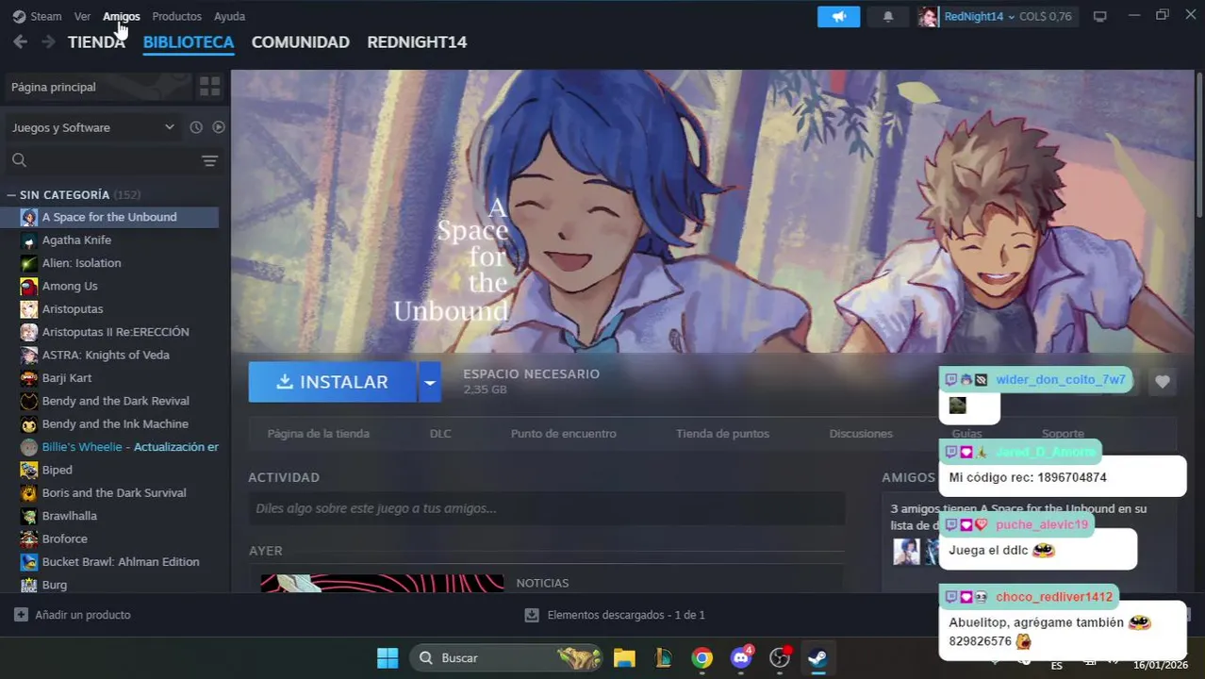This screenshot has width=1205, height=679.
Task: Add A Space for the Unbound to favorites
Action: point(1162,382)
